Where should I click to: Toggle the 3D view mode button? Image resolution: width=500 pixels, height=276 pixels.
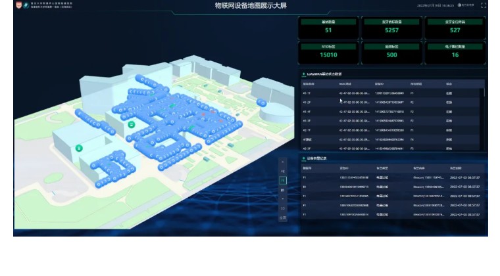click(283, 208)
